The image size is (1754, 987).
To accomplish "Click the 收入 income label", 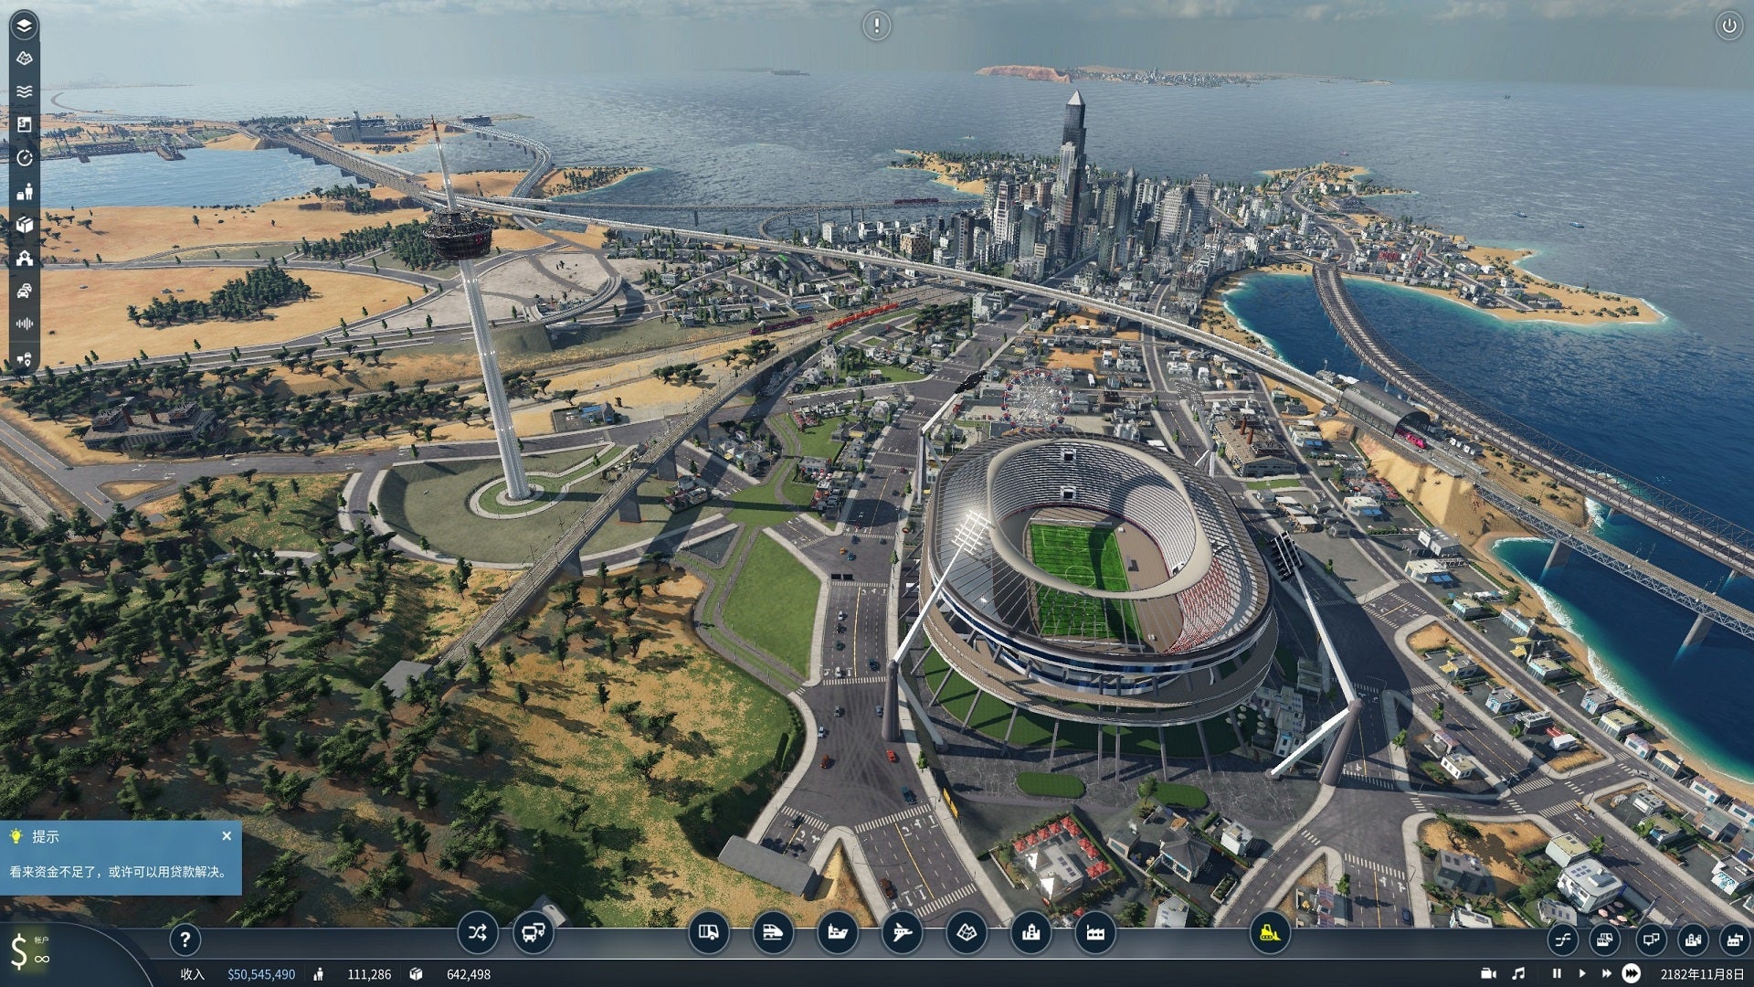I will click(192, 974).
